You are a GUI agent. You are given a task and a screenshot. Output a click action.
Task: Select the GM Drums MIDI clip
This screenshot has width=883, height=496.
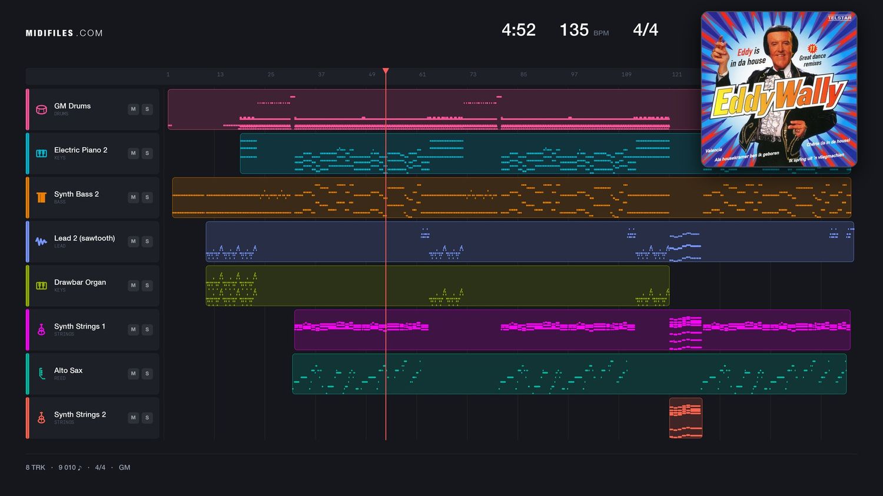click(434, 109)
